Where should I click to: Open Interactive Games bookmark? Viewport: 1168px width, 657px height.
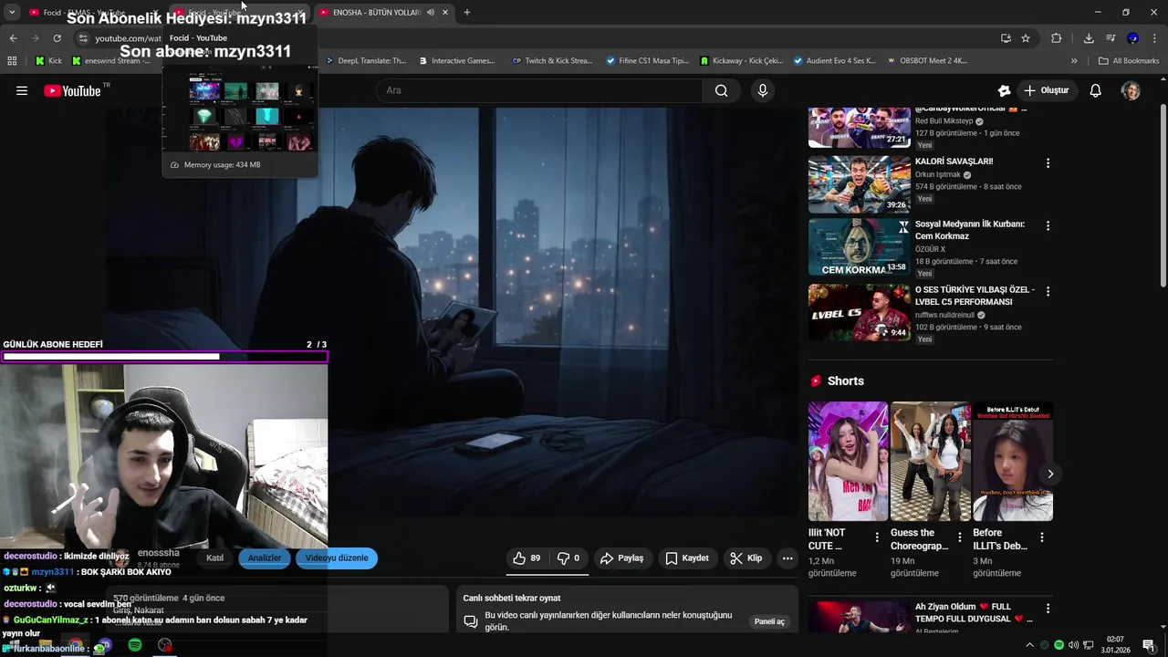click(457, 61)
